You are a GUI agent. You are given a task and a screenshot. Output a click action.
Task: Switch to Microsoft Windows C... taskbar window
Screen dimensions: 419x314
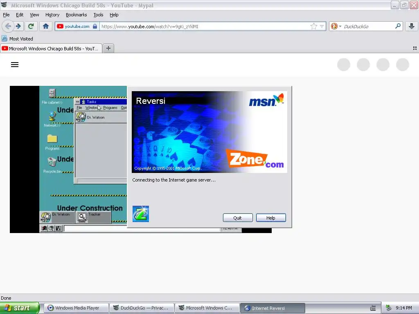tap(207, 308)
